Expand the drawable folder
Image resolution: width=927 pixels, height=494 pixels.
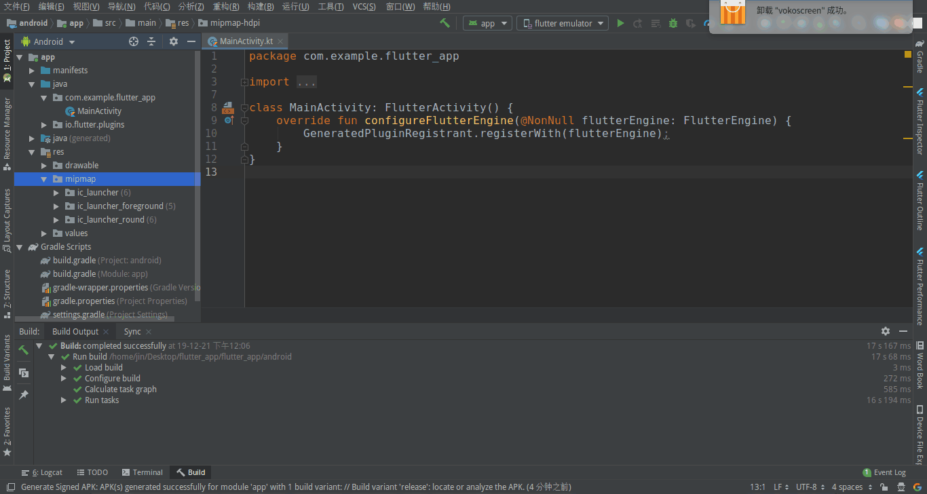(x=44, y=166)
